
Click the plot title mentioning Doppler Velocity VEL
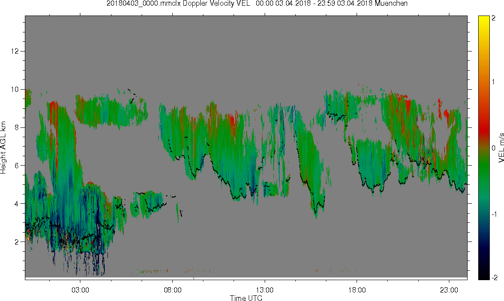(x=257, y=4)
